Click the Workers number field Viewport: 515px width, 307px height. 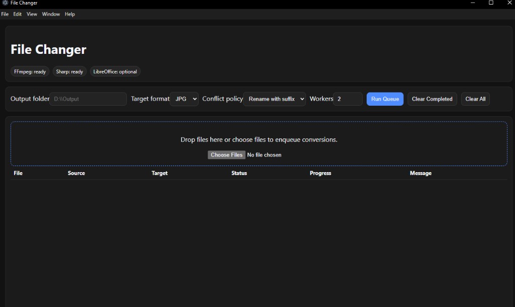(x=348, y=99)
